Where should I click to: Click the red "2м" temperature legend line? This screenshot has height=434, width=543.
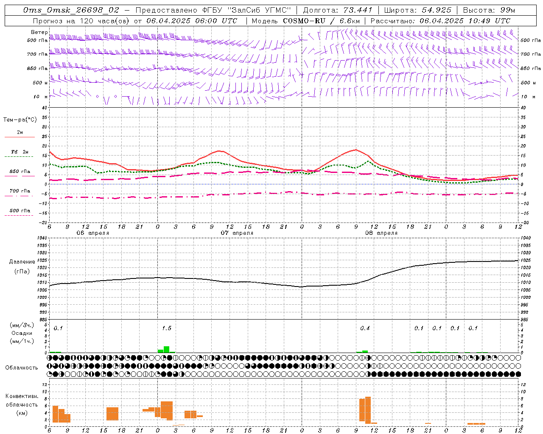click(x=20, y=137)
